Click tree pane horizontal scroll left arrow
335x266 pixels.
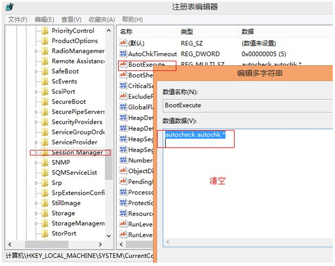10,244
